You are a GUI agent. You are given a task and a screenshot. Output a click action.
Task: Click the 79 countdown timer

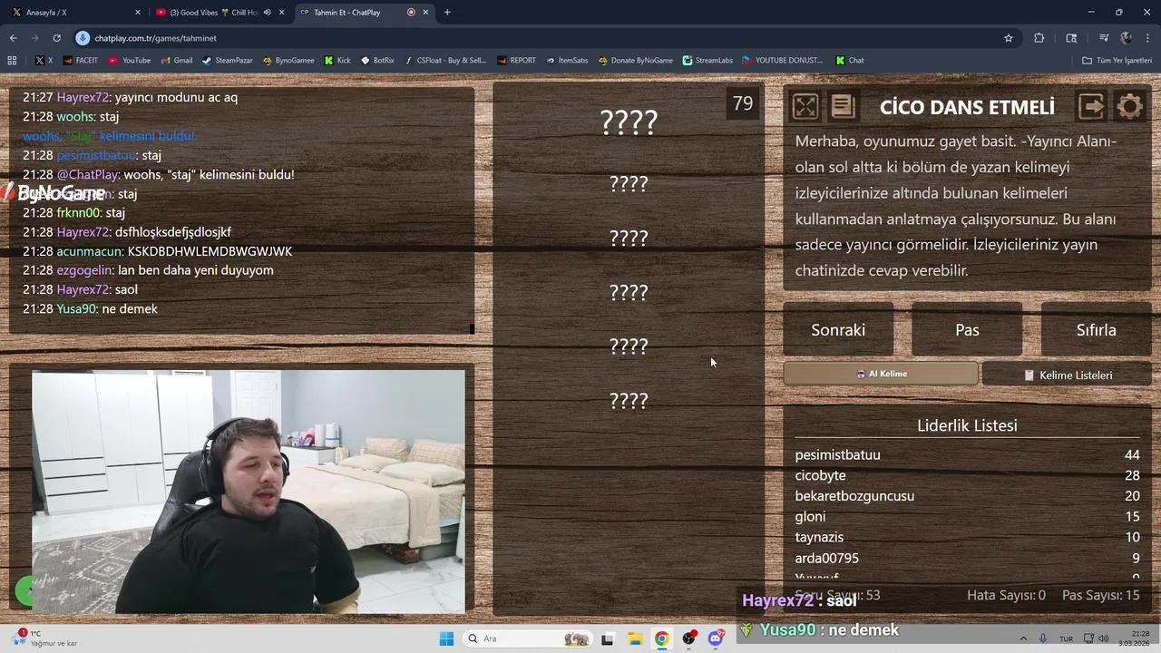click(x=743, y=103)
